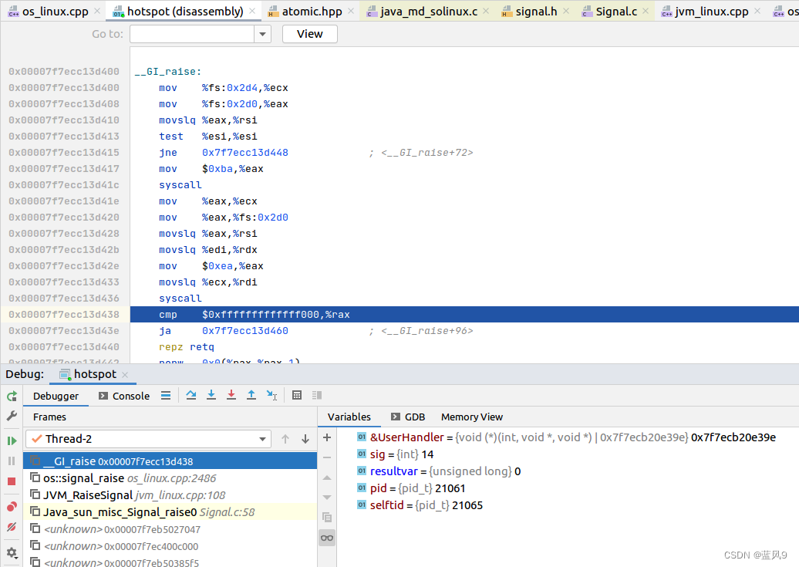
Task: Select the &UserHandler variable
Action: coord(568,437)
